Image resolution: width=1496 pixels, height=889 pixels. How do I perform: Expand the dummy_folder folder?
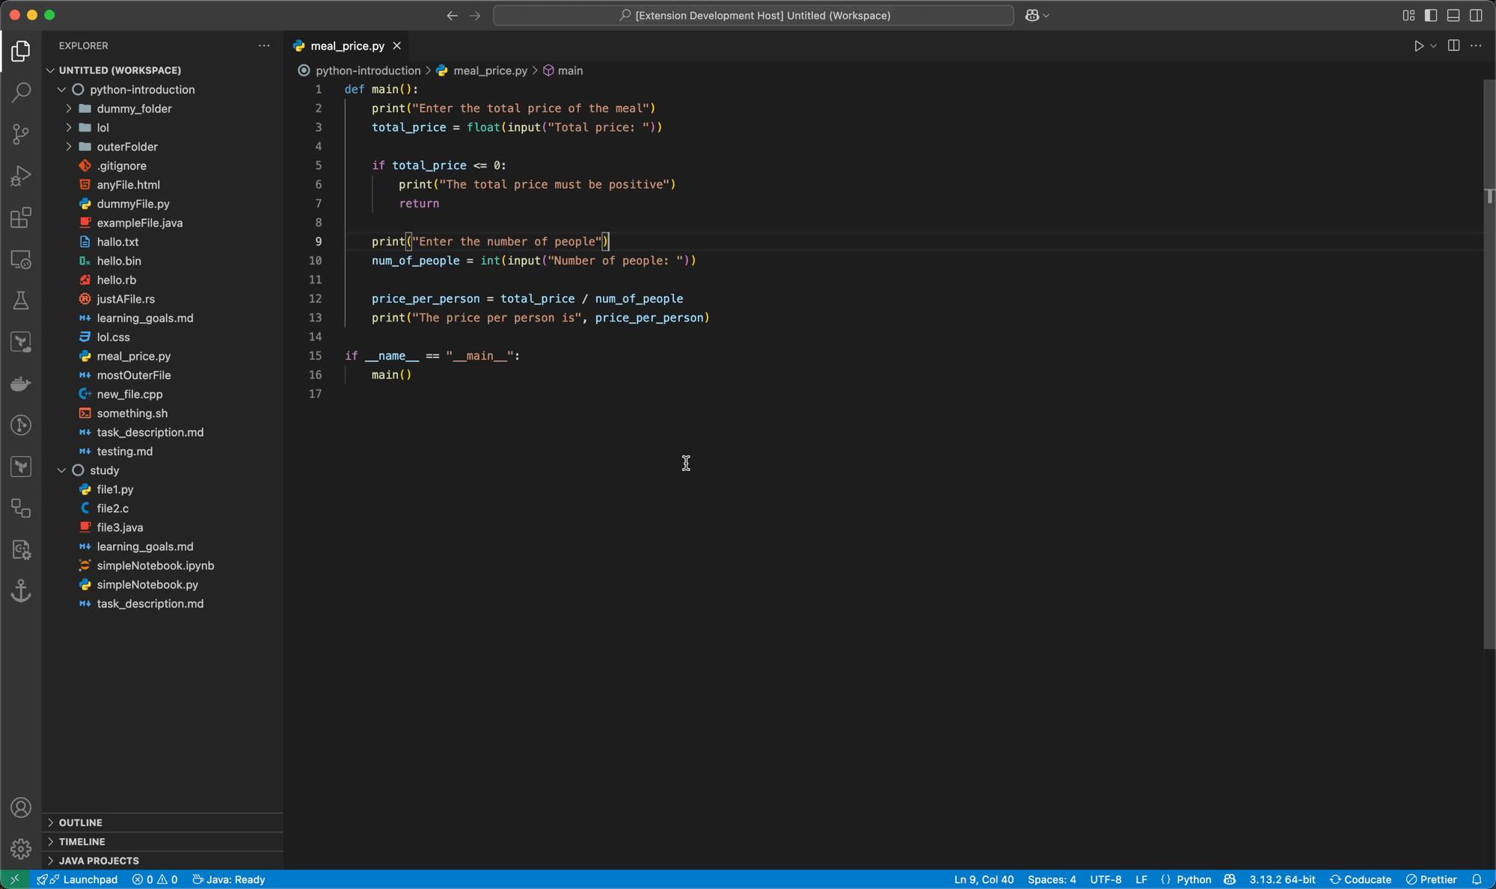click(x=134, y=109)
